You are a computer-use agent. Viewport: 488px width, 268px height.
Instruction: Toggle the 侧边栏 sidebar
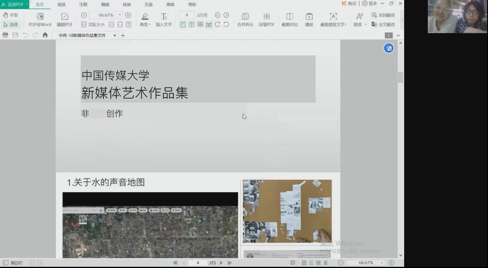(13, 263)
